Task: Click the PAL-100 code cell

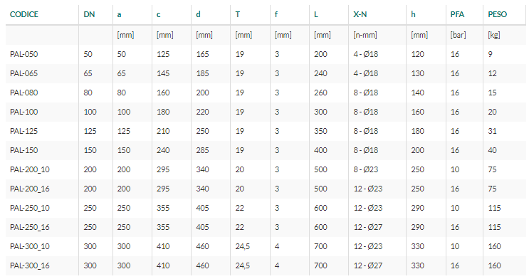Action: (24, 112)
